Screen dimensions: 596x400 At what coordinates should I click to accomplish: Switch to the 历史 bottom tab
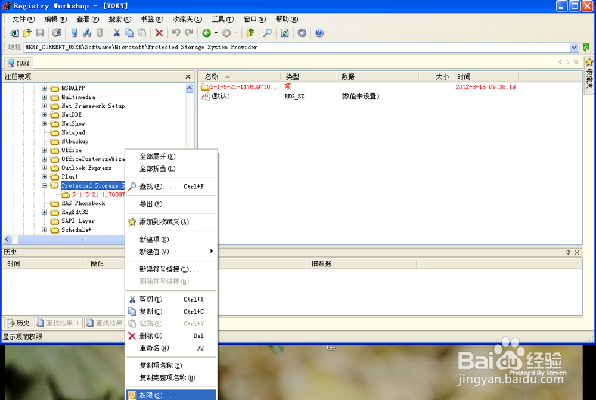pyautogui.click(x=18, y=323)
